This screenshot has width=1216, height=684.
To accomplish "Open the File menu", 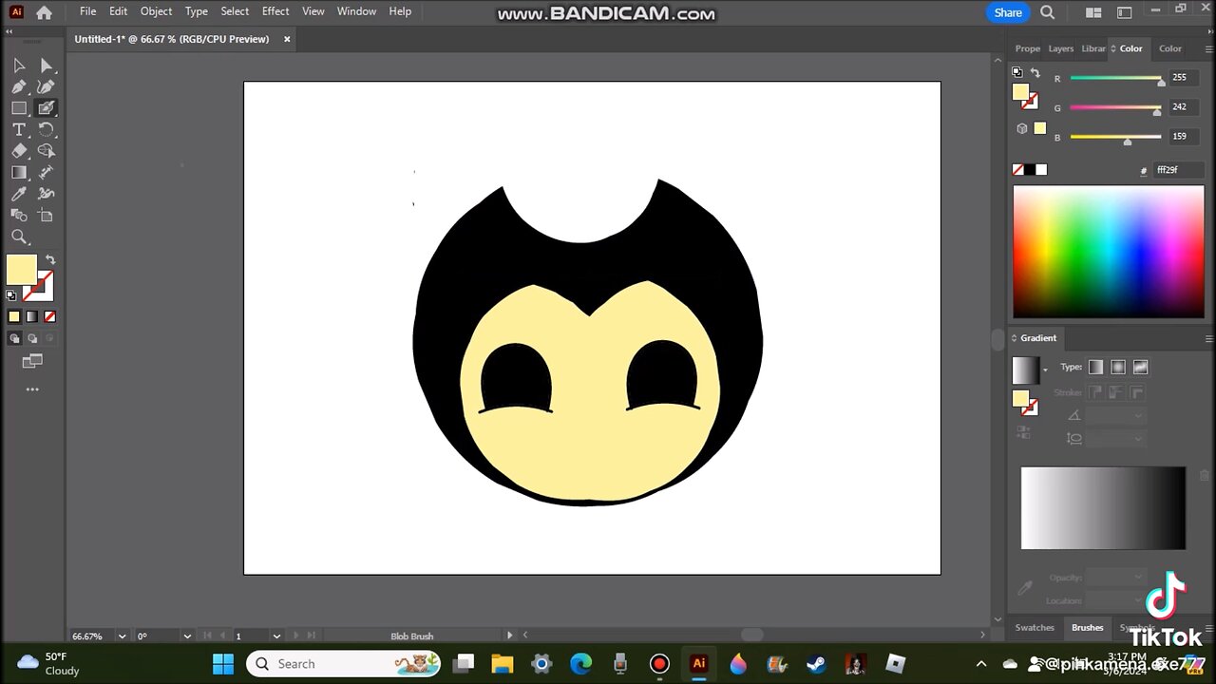I will (87, 11).
